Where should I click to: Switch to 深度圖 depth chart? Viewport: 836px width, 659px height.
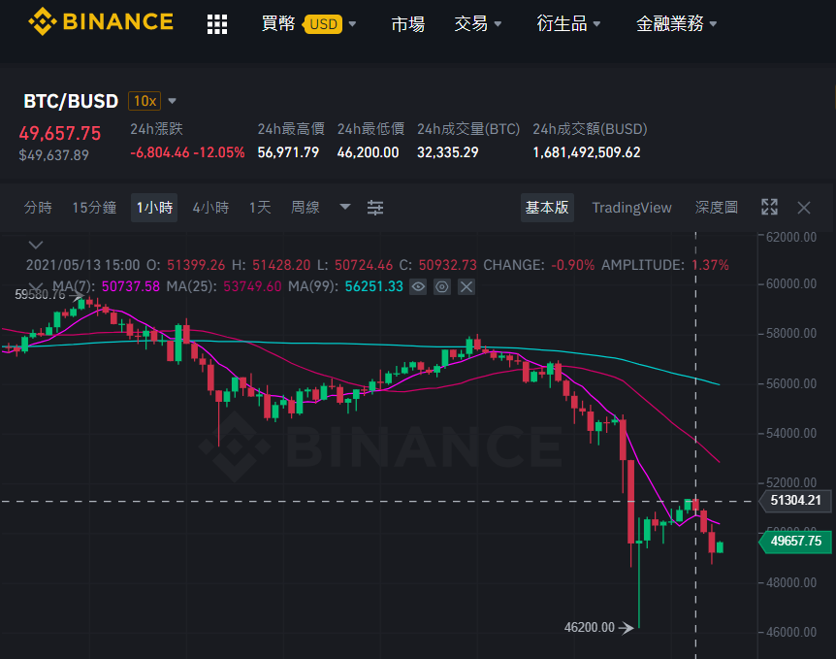716,208
